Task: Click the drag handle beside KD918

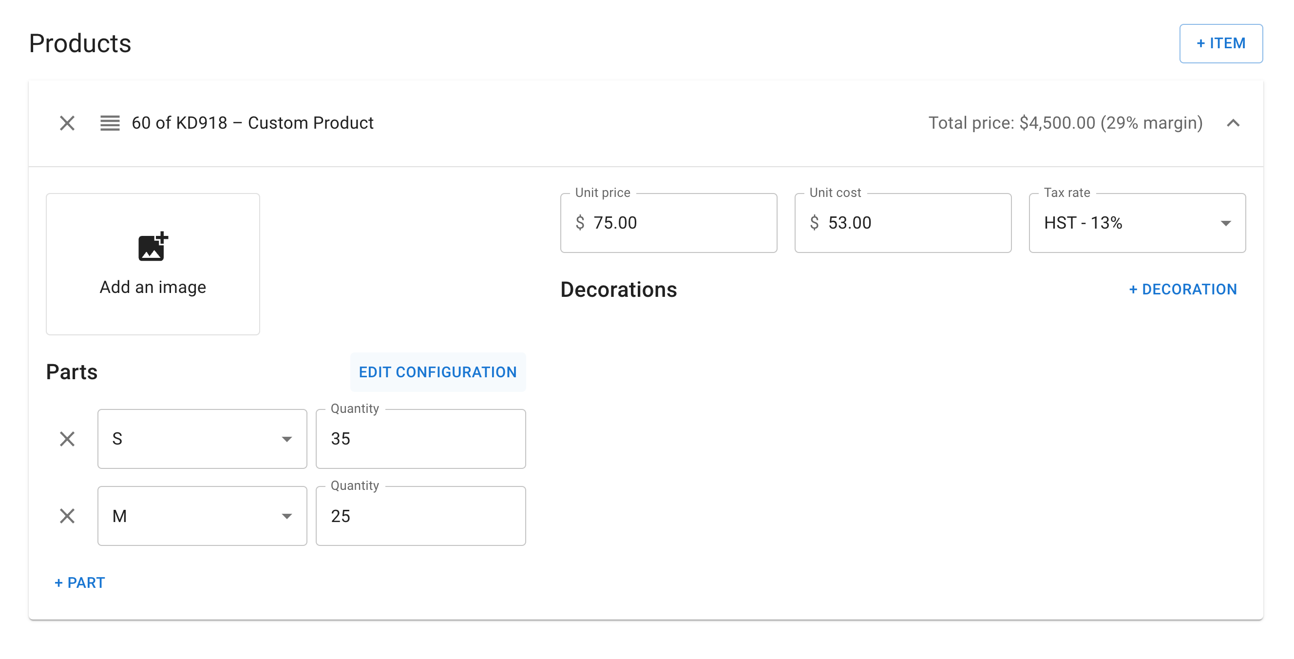Action: click(110, 123)
